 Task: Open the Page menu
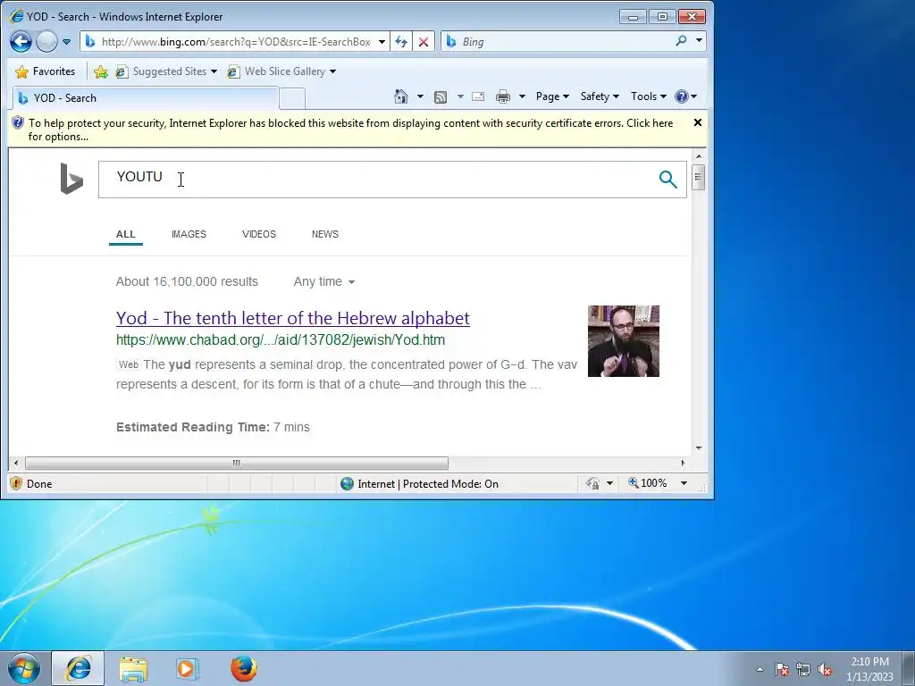coord(552,96)
